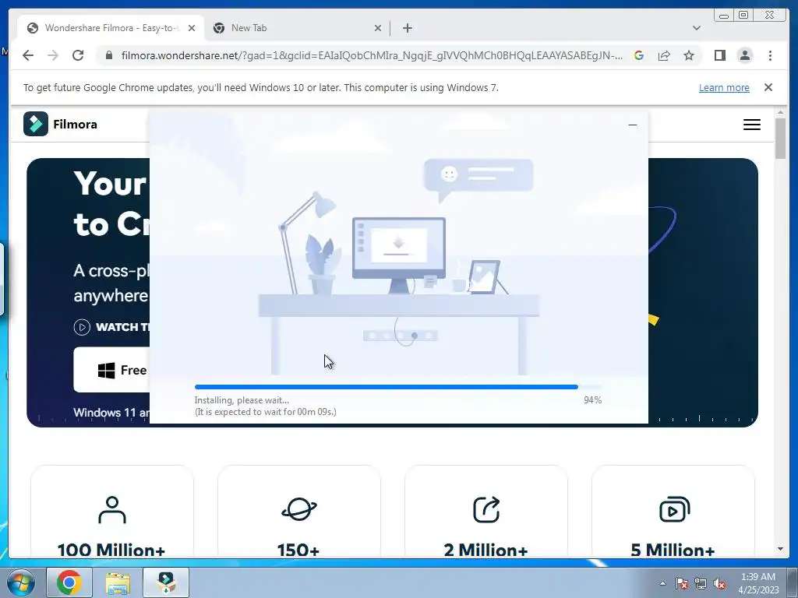Click the 2 Million+ share icon
Viewport: 798px width, 598px height.
(x=486, y=509)
